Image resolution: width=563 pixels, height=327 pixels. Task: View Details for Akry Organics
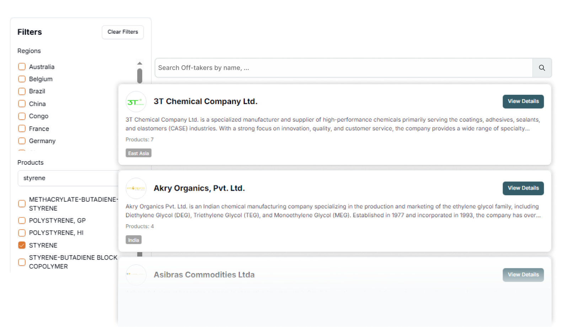[523, 188]
